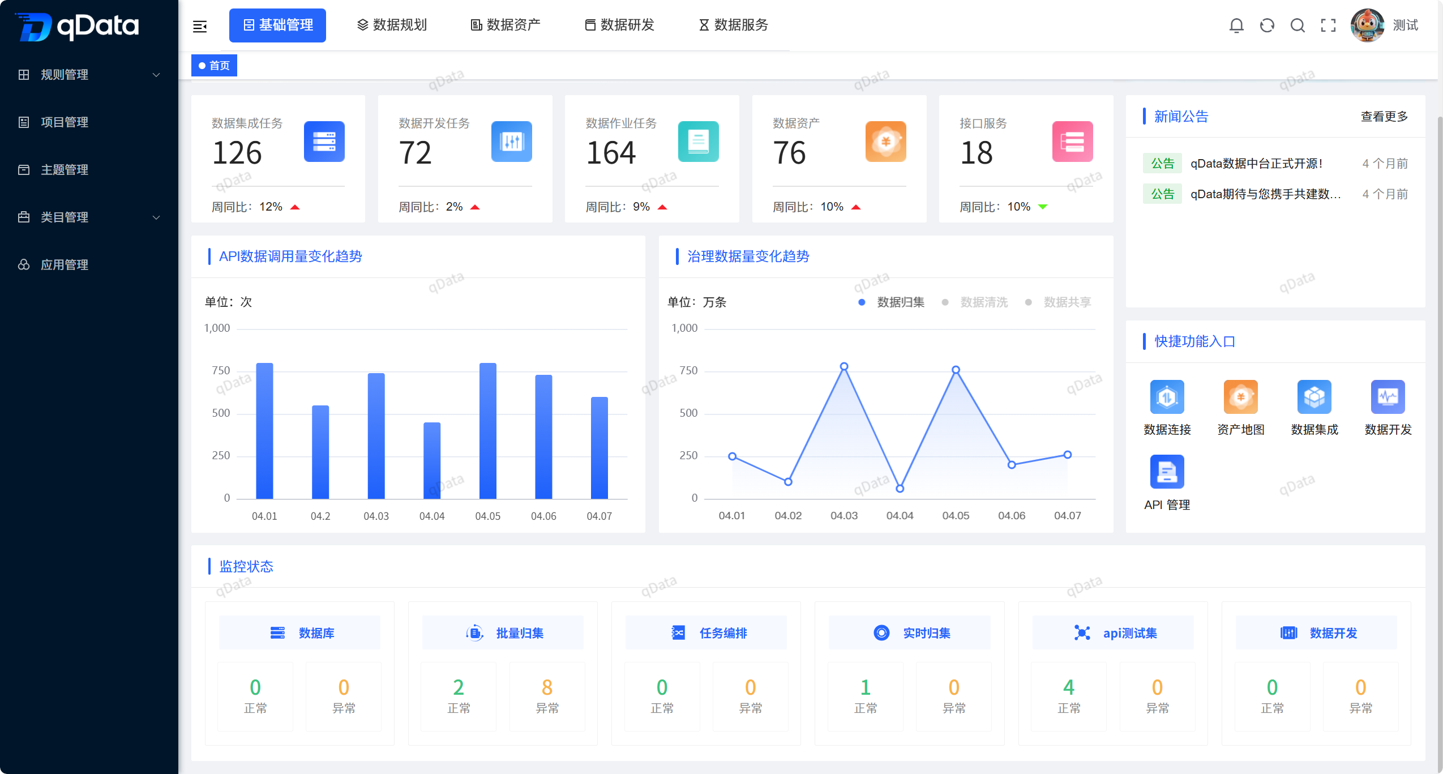Click the 任务编排 monitor icon
Screen dimensions: 1443x774
[x=678, y=633]
